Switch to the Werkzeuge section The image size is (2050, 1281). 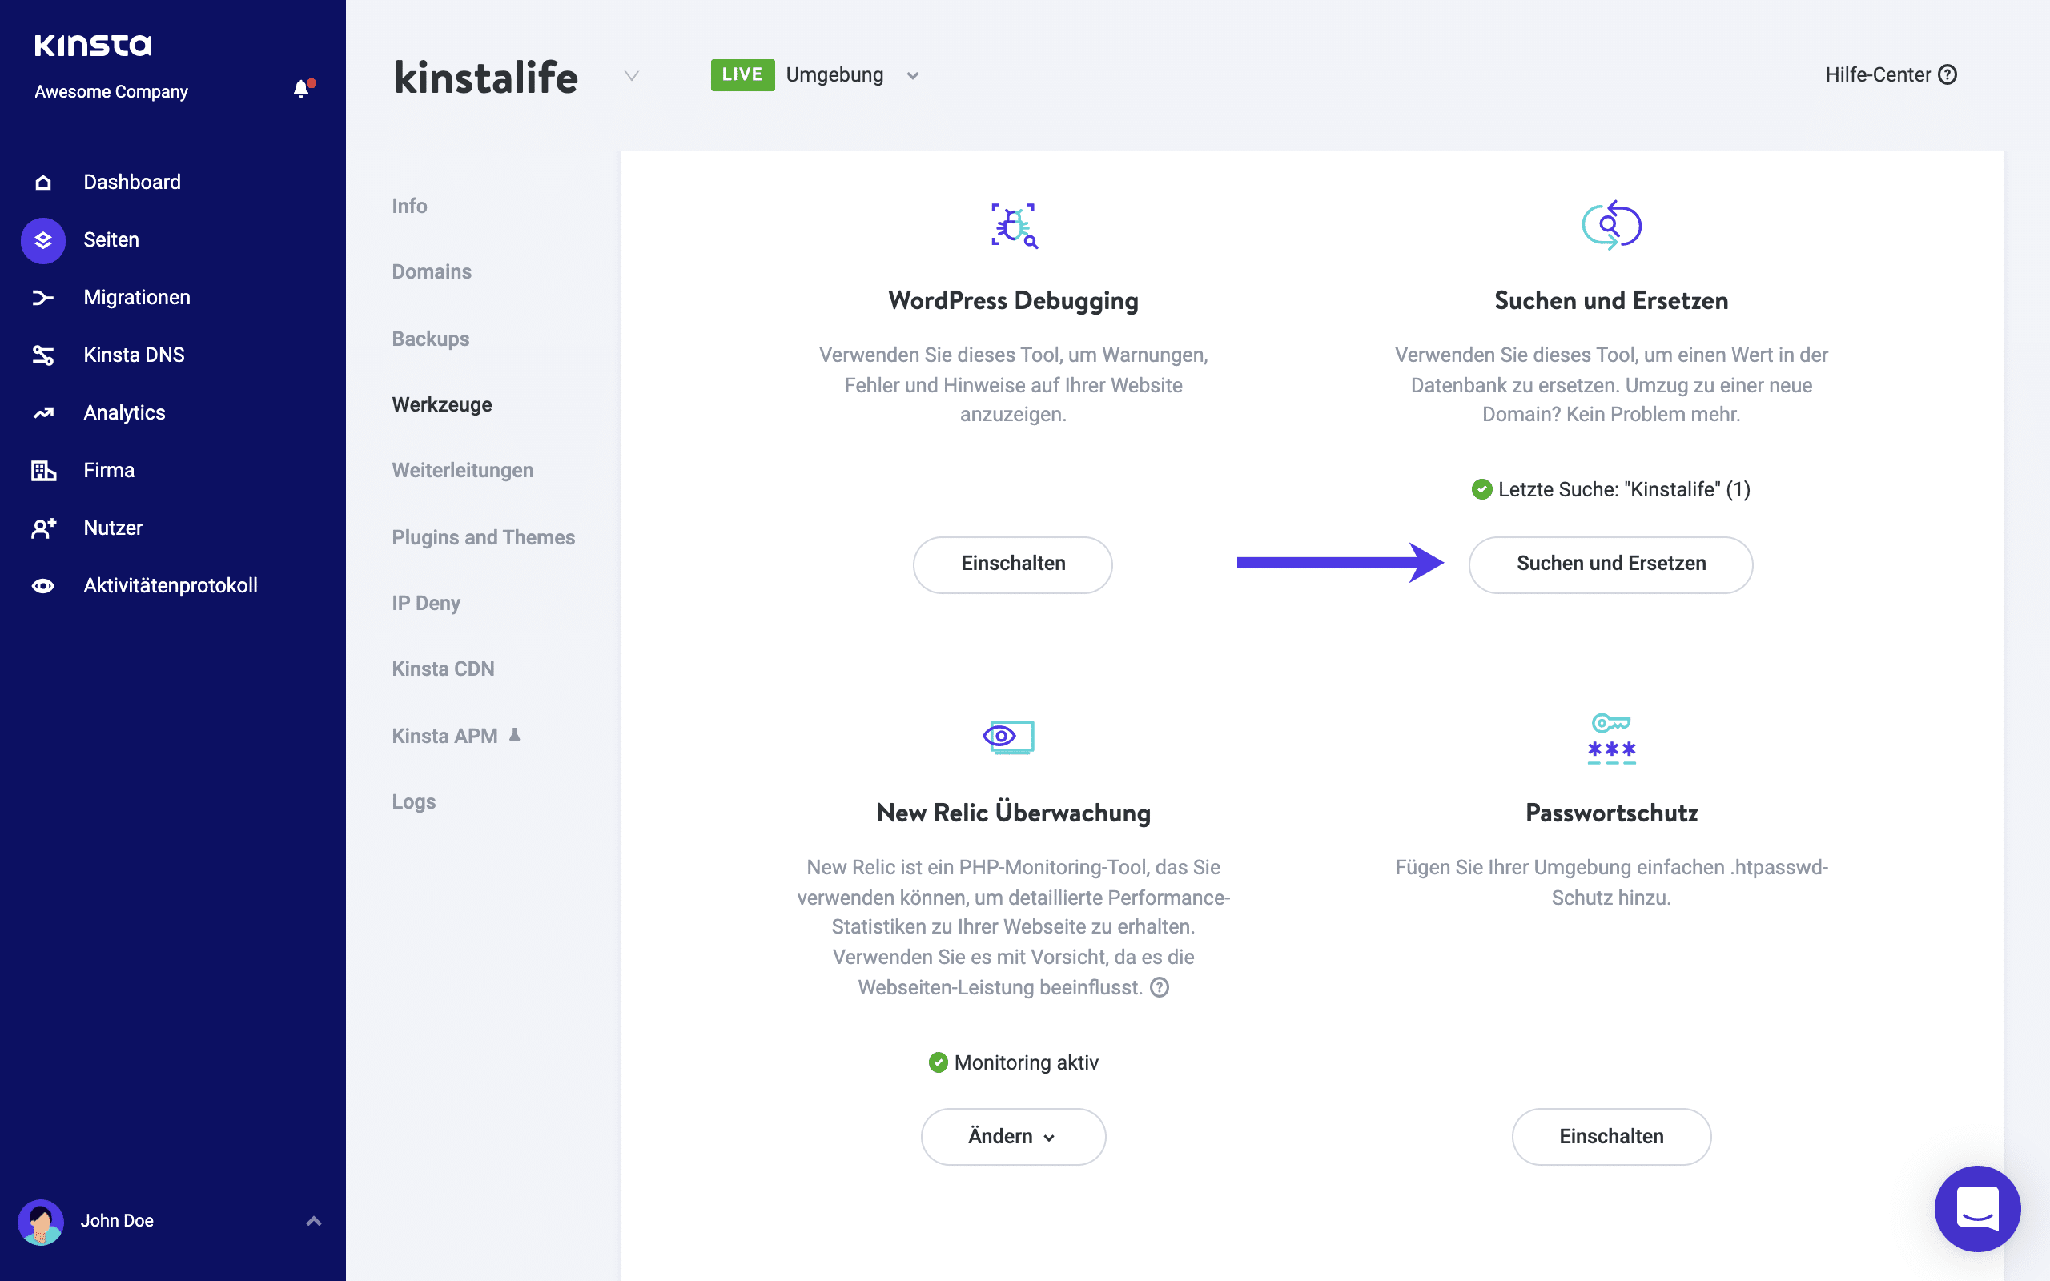coord(441,405)
